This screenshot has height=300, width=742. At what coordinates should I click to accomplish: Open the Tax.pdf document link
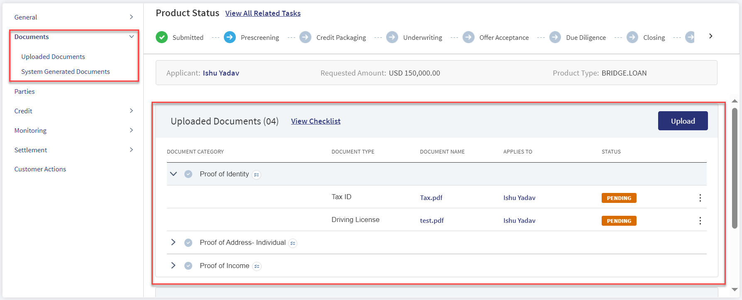point(431,198)
